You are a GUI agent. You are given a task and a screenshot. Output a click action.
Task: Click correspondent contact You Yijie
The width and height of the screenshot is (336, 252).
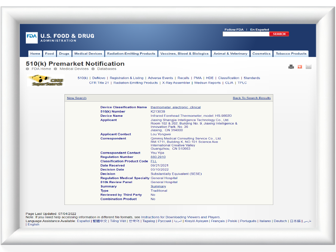(157, 153)
